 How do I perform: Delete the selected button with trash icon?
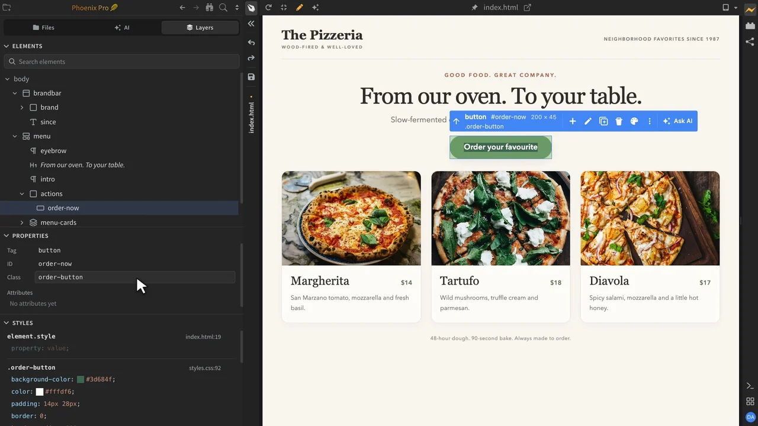[x=619, y=121]
